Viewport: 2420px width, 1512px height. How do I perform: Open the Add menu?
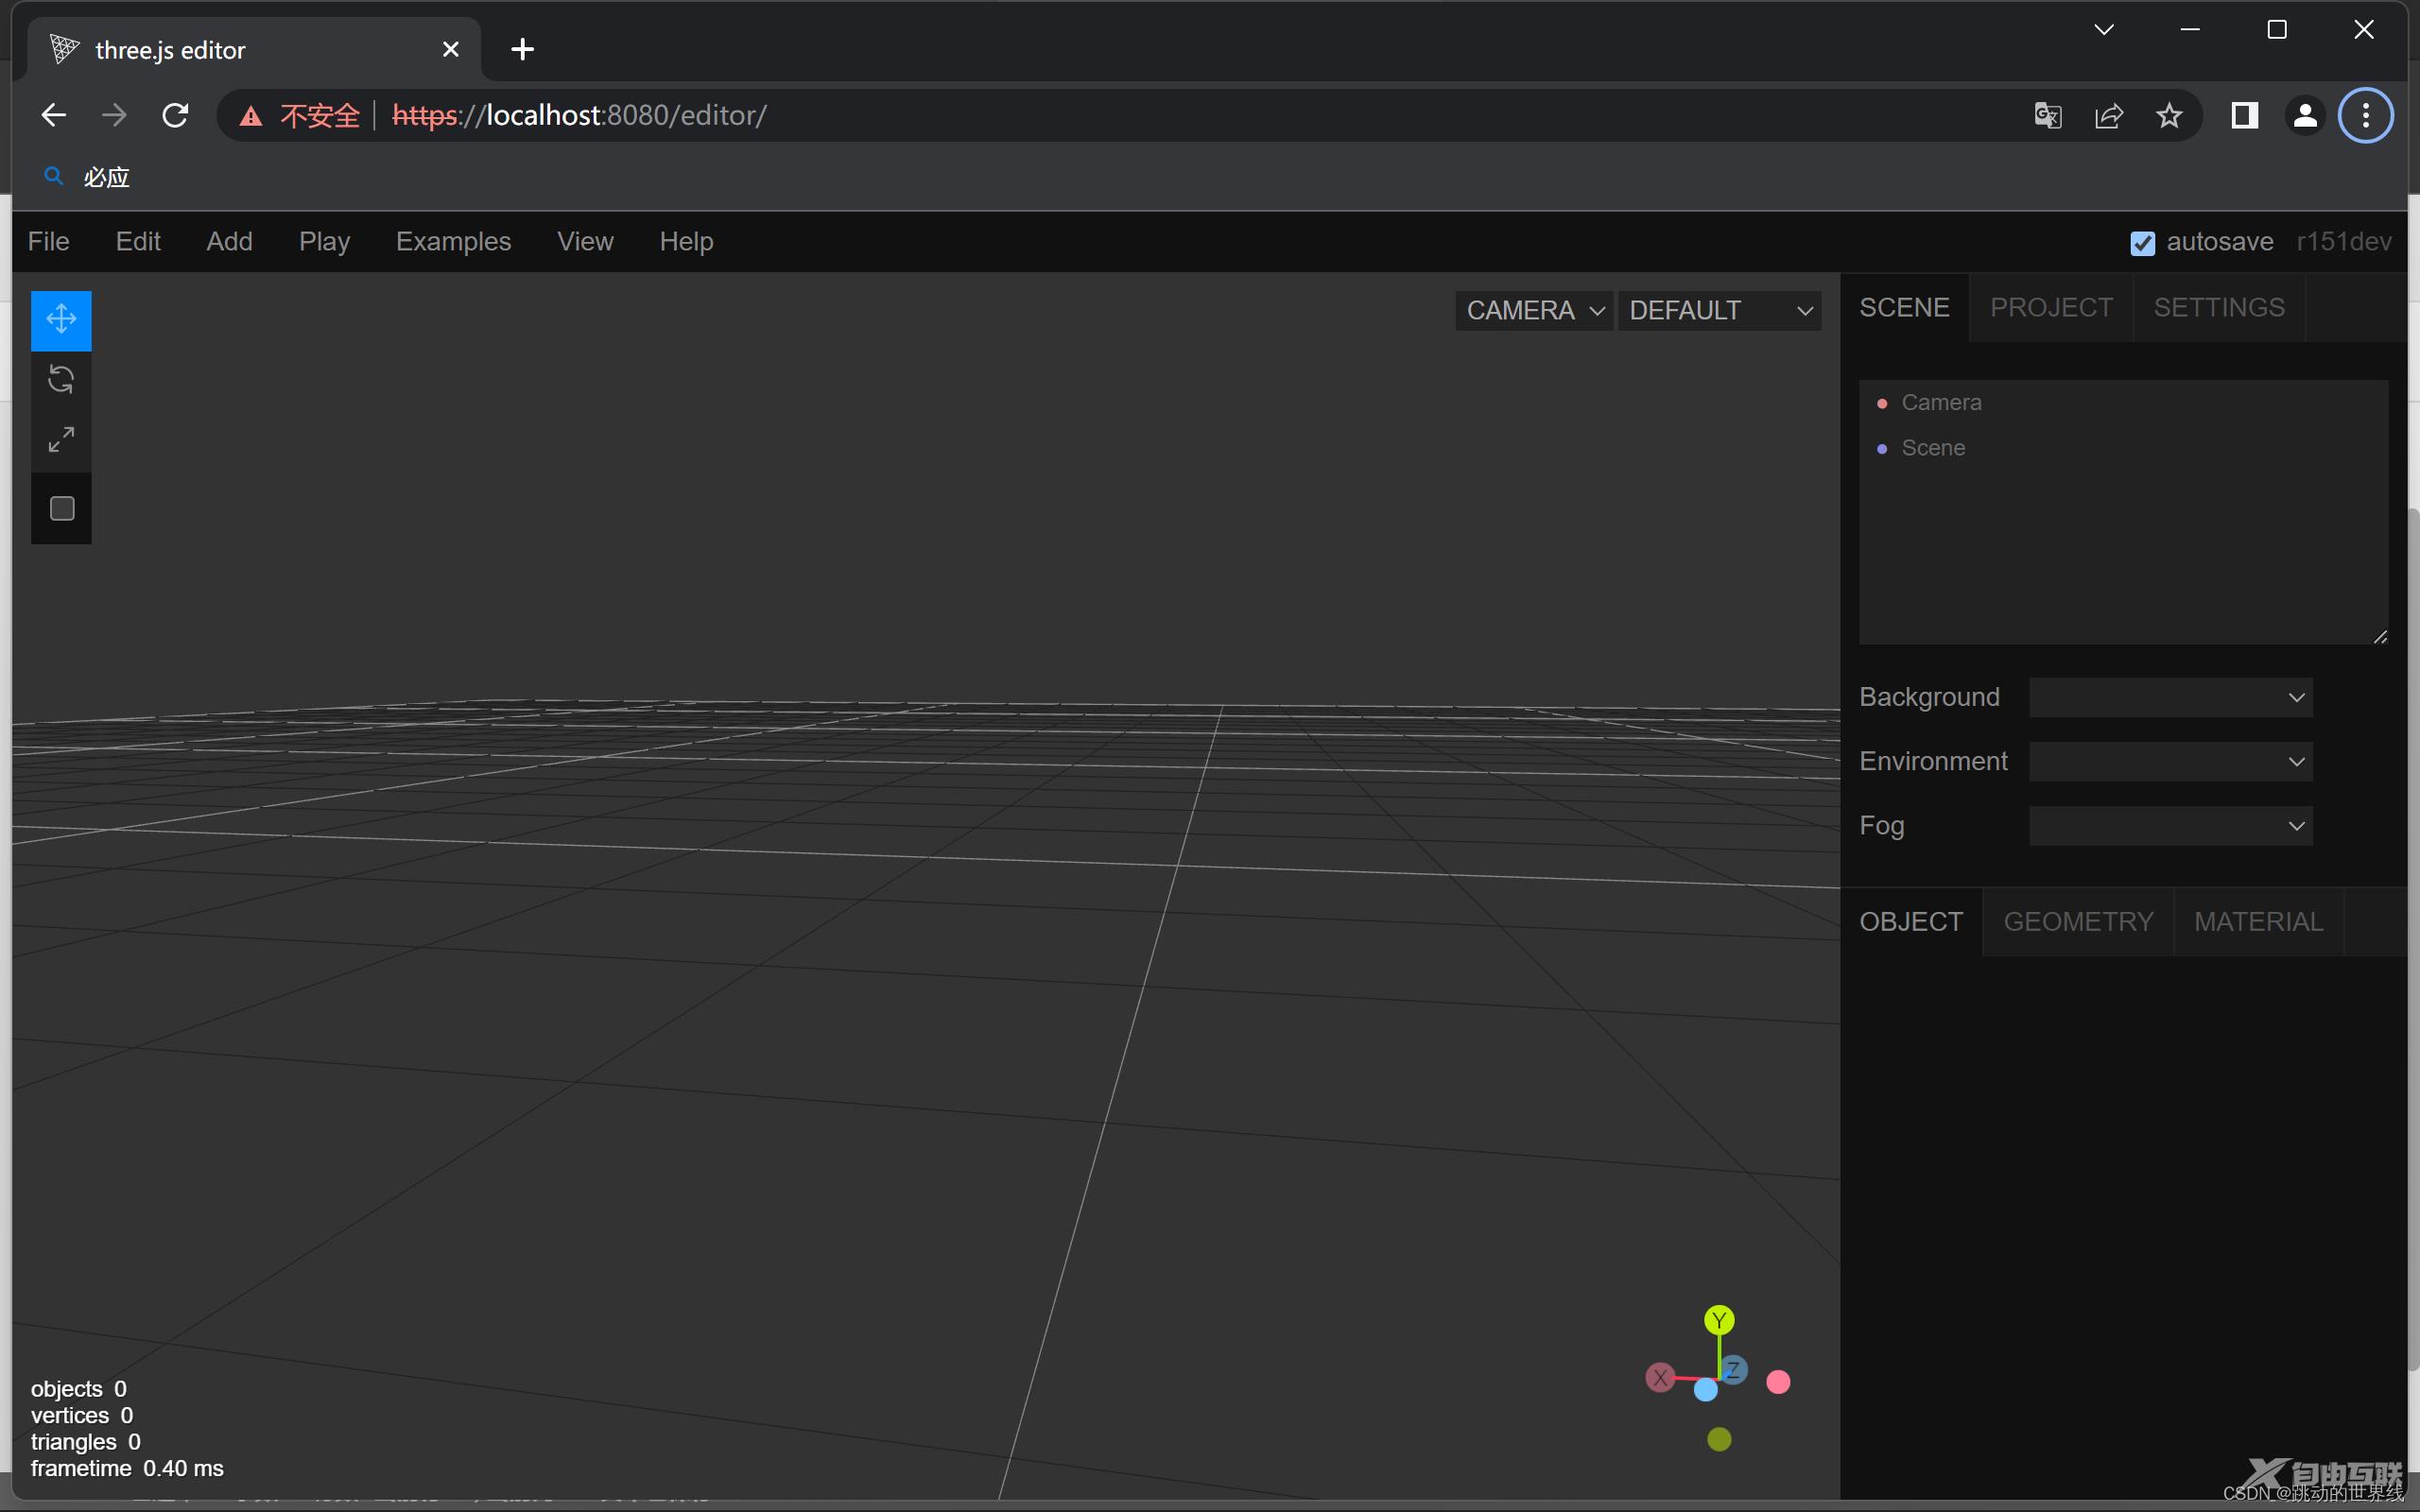228,240
